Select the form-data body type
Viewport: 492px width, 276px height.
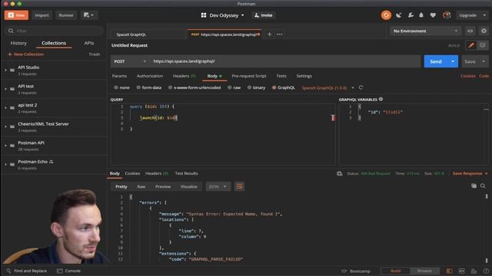(x=148, y=87)
